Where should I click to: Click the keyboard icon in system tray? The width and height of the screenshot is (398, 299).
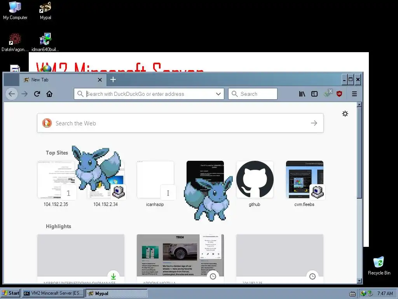(352, 294)
